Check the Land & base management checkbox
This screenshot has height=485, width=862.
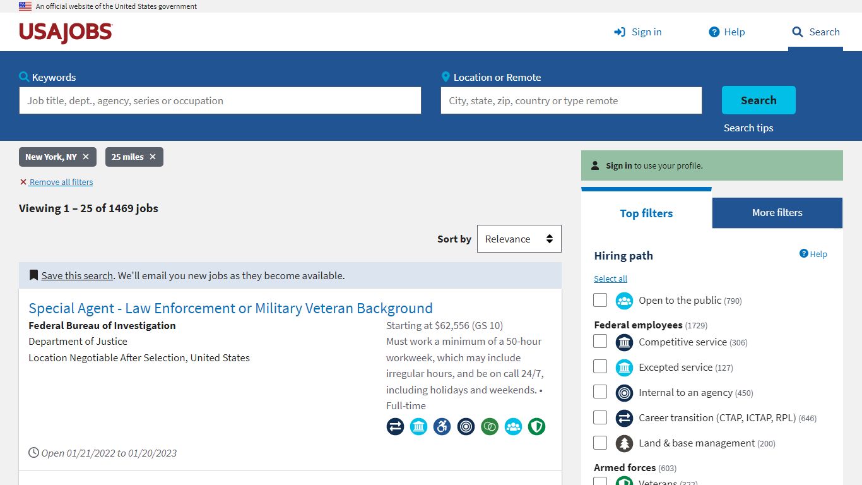click(x=600, y=443)
